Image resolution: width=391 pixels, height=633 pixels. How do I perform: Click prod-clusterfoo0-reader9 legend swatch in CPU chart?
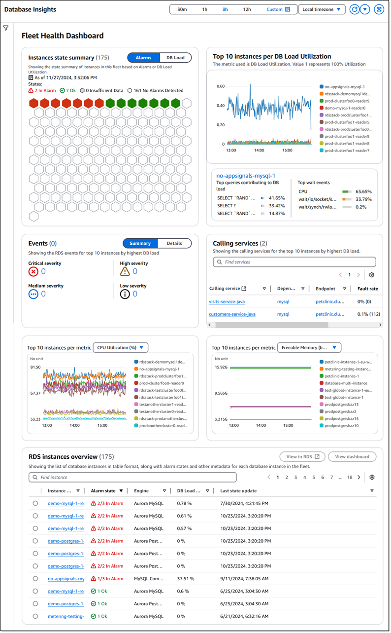tap(136, 383)
